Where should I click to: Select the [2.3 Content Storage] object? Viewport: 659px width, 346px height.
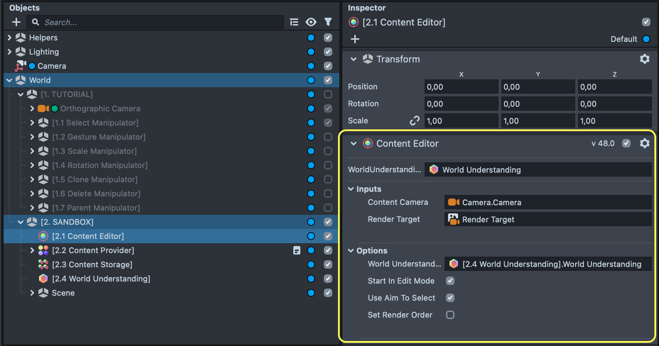(92, 265)
